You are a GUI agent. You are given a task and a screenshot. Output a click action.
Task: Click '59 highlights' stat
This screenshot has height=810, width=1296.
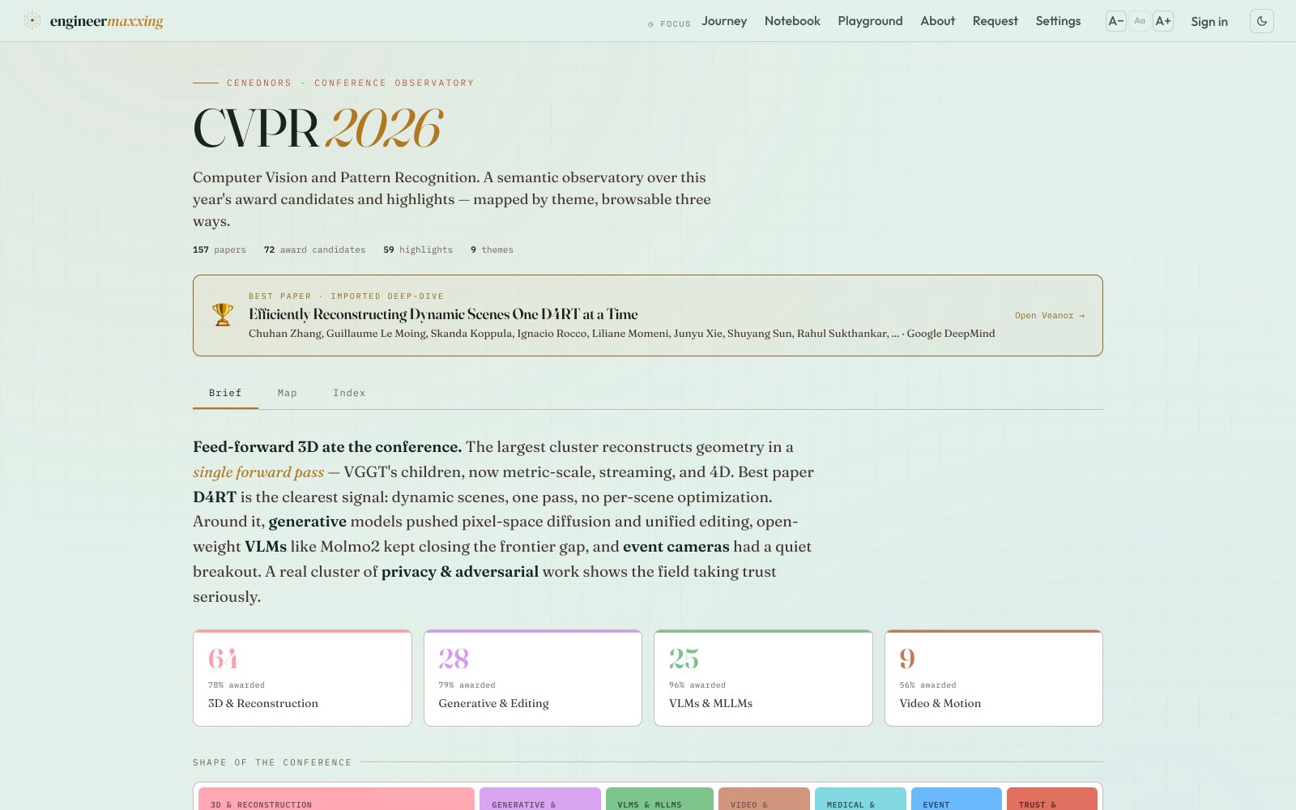tap(418, 249)
